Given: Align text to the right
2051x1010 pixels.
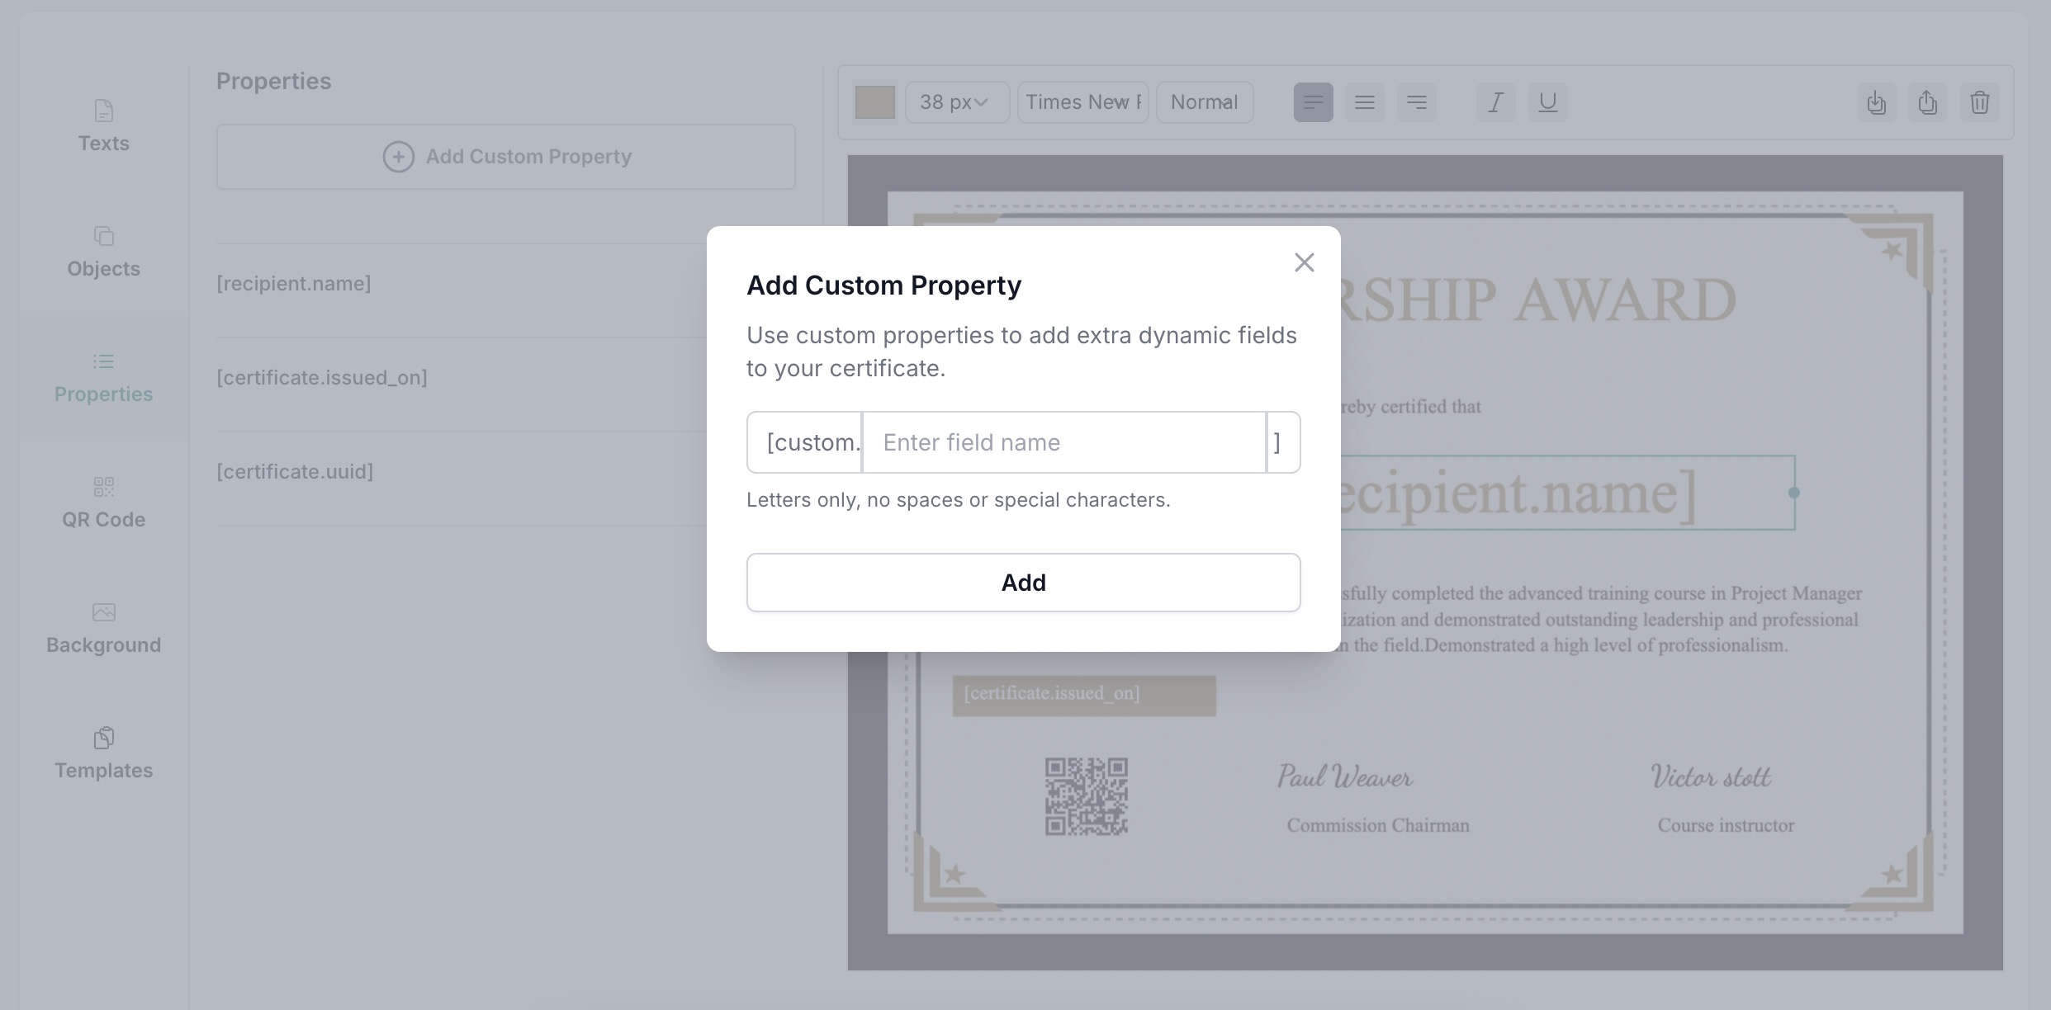Looking at the screenshot, I should click(x=1416, y=102).
